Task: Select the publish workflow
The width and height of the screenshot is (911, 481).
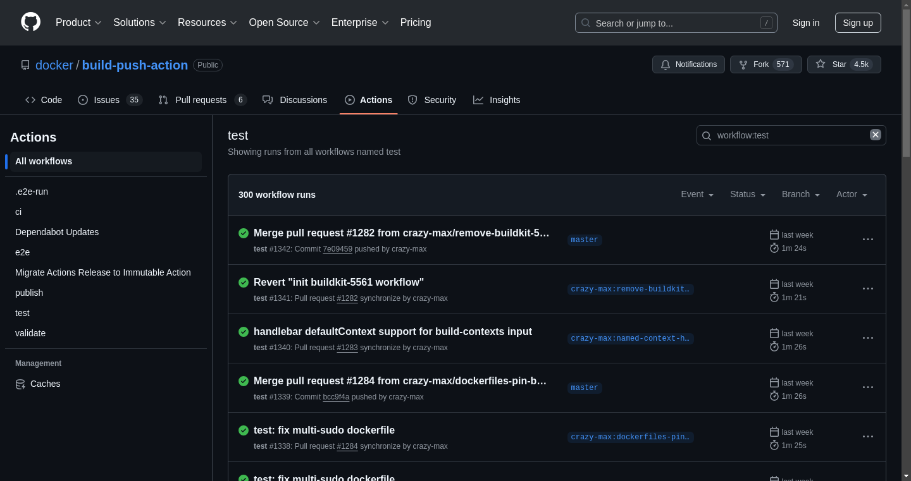Action: point(106,293)
